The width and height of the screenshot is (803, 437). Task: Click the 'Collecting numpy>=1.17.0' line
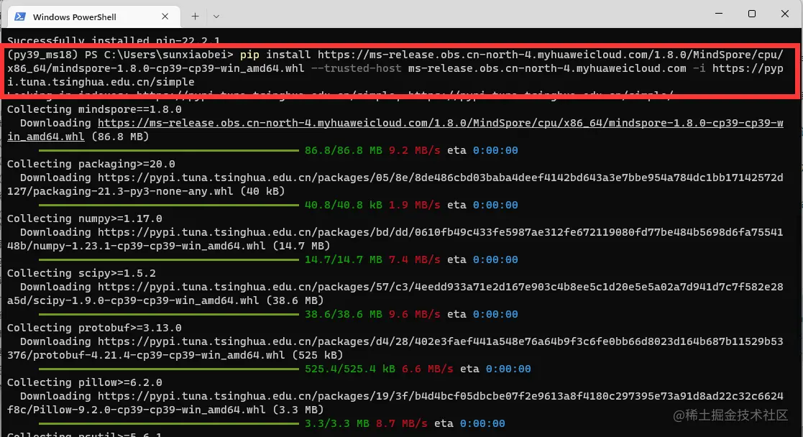pyautogui.click(x=85, y=218)
